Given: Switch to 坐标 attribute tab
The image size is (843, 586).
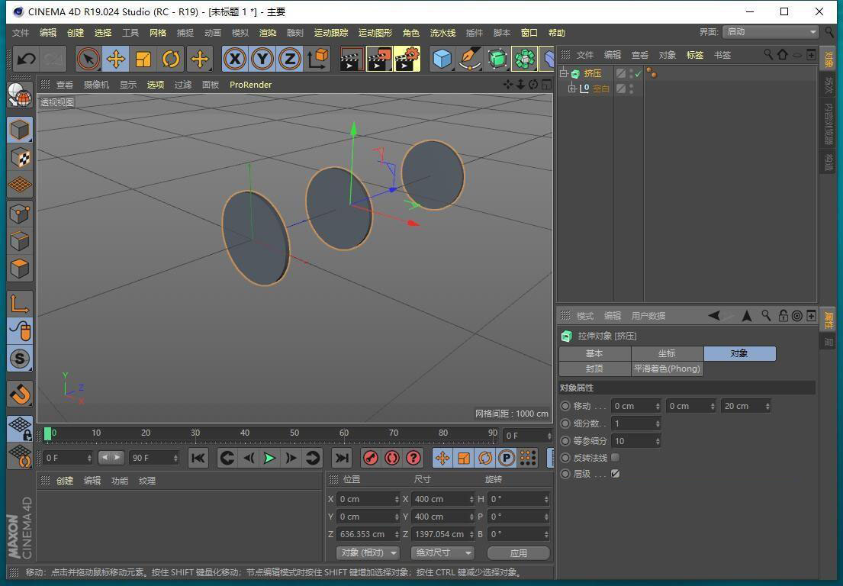Looking at the screenshot, I should coord(667,353).
